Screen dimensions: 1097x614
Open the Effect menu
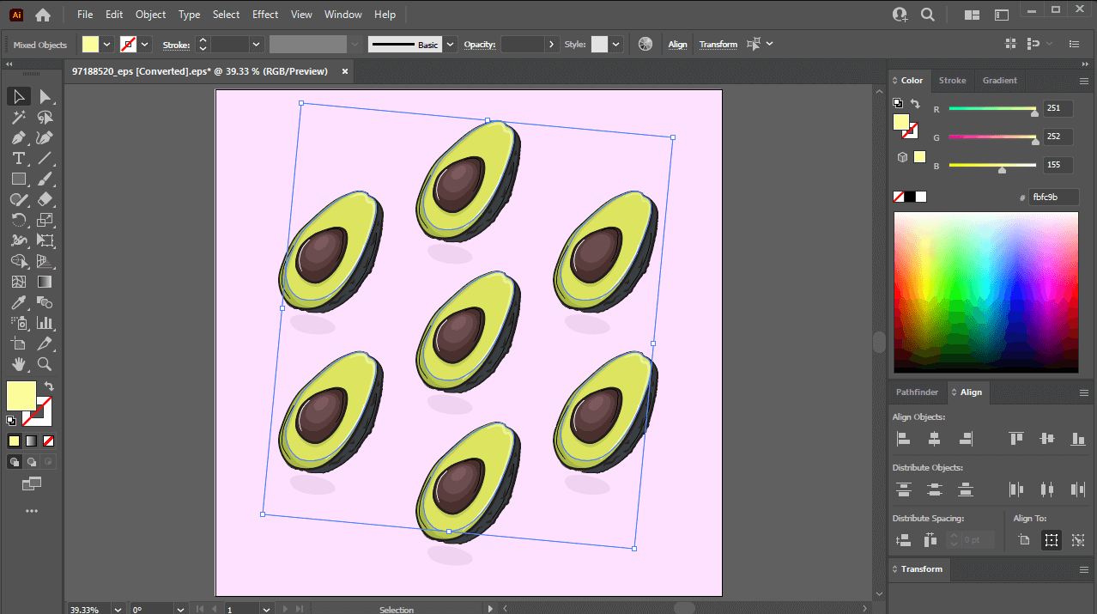click(265, 15)
